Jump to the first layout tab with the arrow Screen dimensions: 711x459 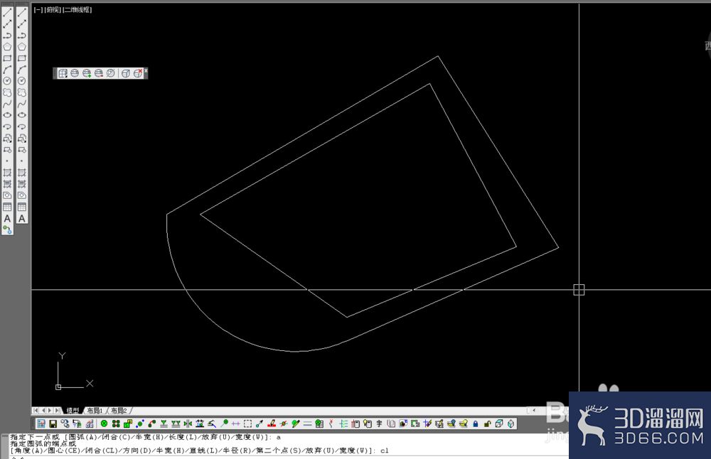click(36, 411)
